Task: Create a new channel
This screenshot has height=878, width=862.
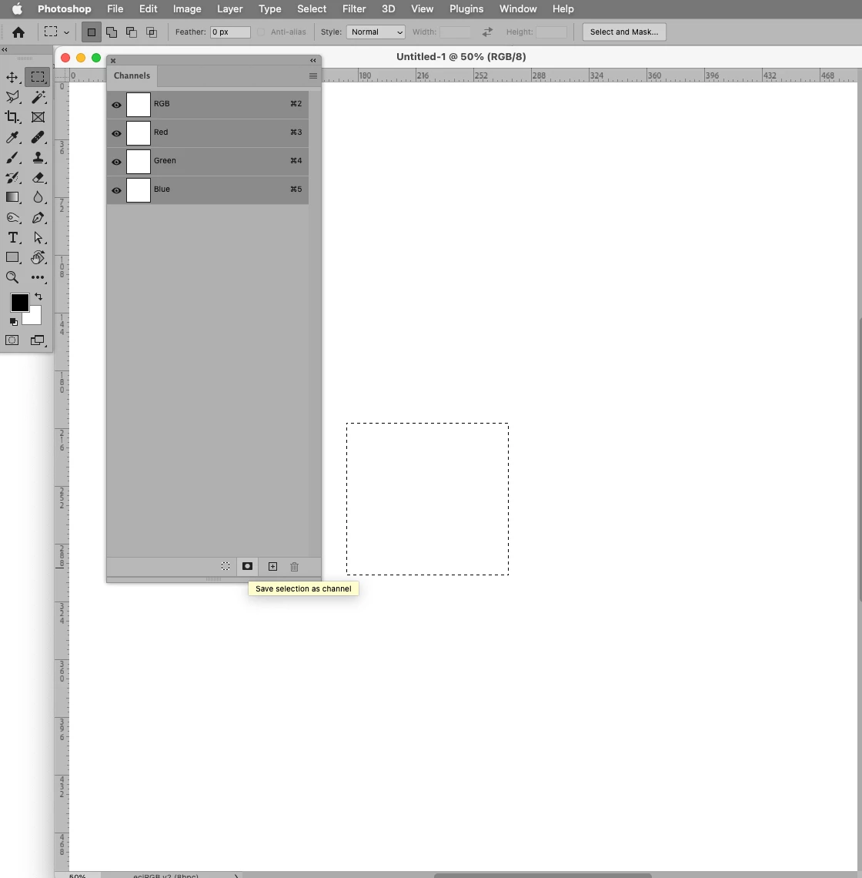Action: point(272,567)
